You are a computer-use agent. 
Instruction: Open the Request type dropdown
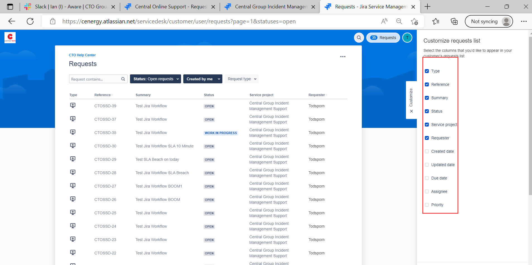point(241,79)
